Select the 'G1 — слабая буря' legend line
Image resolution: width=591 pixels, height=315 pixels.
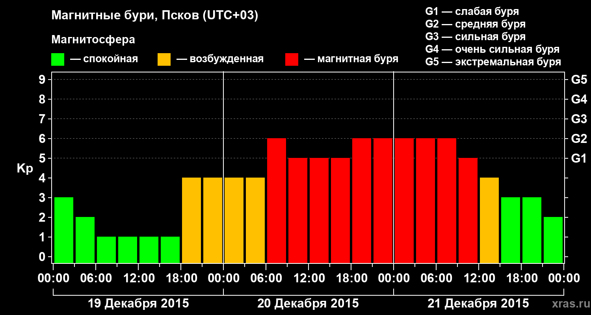click(x=472, y=11)
